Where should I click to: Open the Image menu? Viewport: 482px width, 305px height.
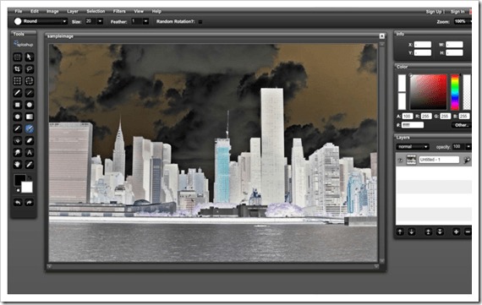tap(52, 11)
